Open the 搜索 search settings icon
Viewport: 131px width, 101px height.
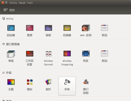click(x=30, y=28)
